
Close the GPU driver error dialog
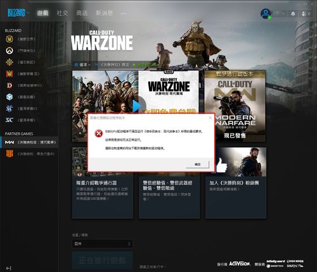[210, 118]
